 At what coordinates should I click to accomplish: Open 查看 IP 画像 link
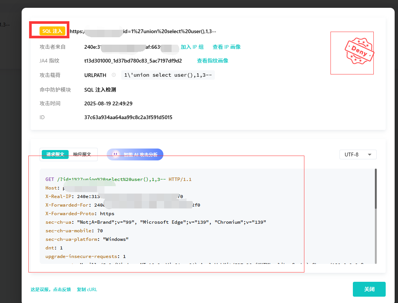[226, 47]
